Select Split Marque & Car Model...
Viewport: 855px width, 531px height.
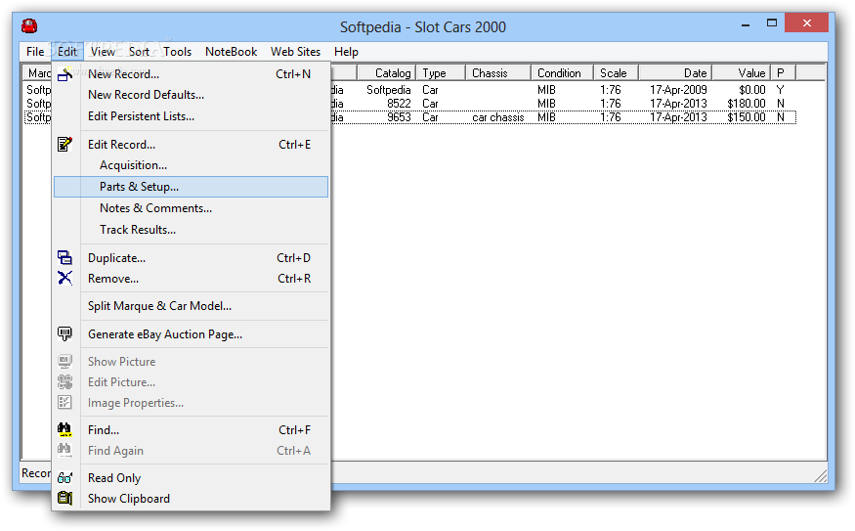point(191,306)
